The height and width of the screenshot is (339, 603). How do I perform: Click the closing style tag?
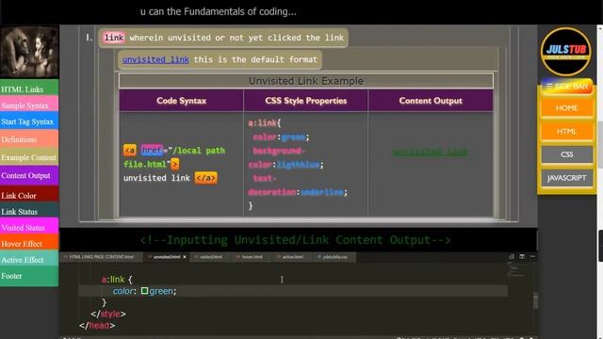pos(108,314)
